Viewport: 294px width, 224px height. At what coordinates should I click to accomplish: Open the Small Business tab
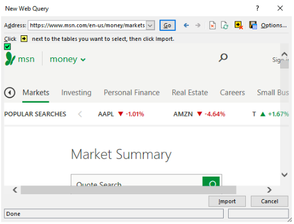tap(273, 93)
